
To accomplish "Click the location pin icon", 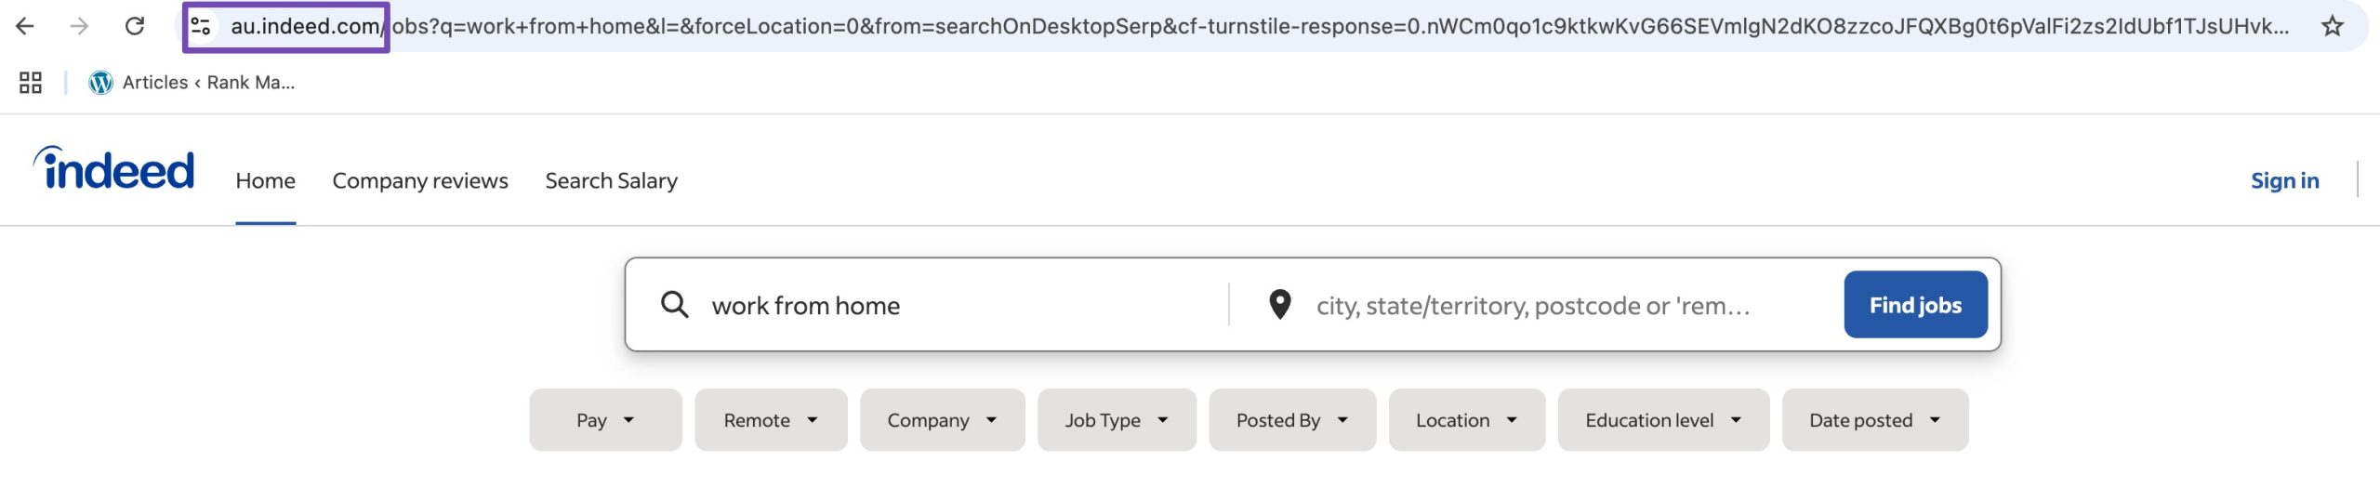I will (1280, 305).
